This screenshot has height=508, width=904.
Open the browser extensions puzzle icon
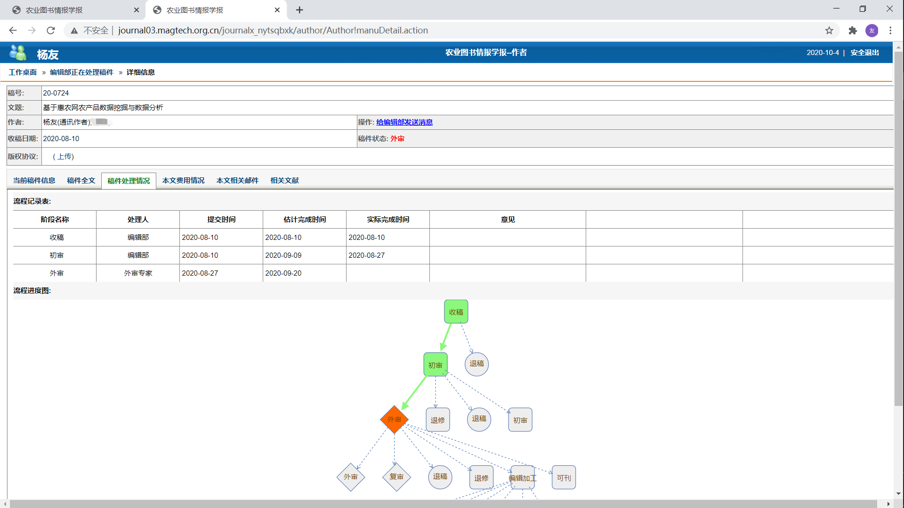[853, 31]
